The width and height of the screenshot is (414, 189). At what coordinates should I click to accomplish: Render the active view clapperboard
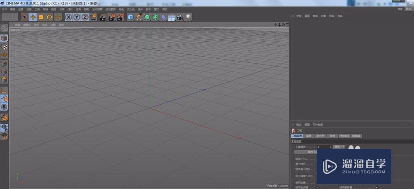click(103, 17)
